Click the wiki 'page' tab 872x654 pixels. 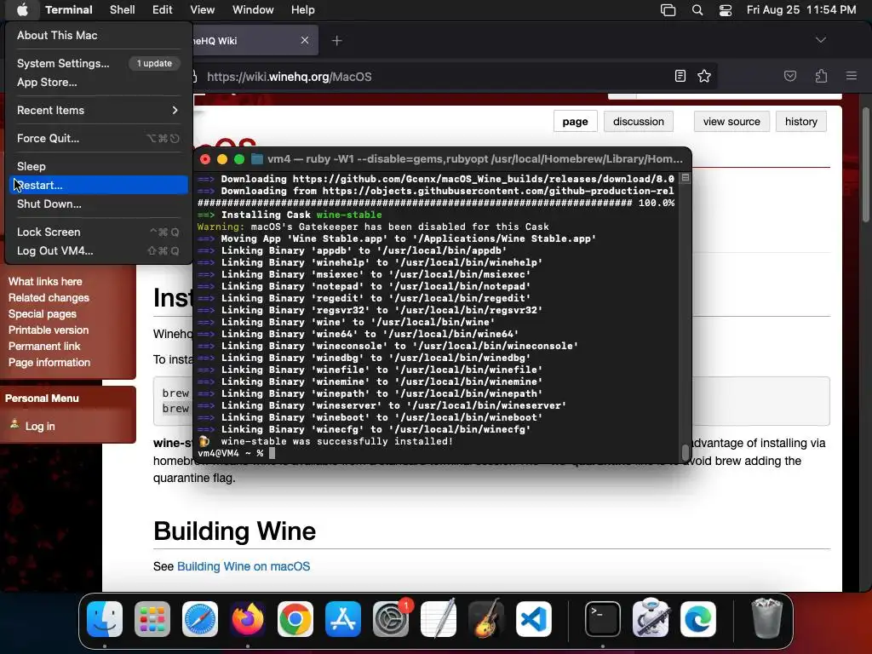coord(575,121)
